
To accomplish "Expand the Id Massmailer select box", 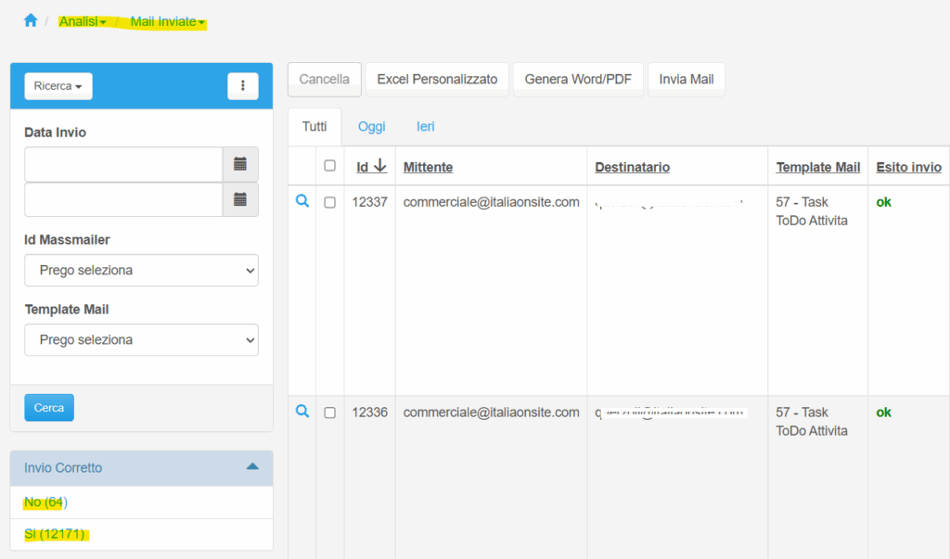I will (x=141, y=271).
